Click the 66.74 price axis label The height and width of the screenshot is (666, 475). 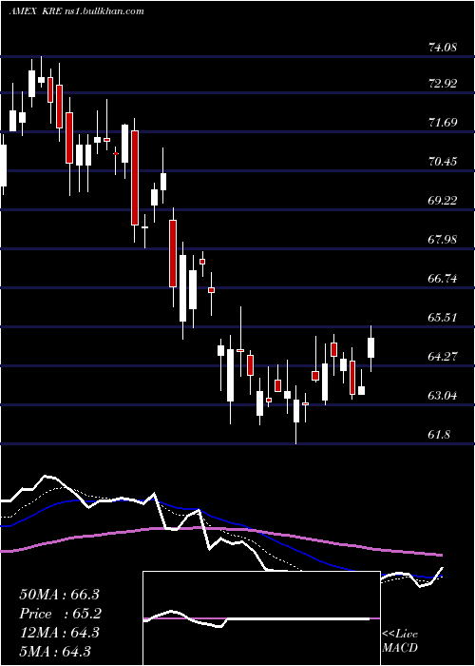[x=443, y=279]
